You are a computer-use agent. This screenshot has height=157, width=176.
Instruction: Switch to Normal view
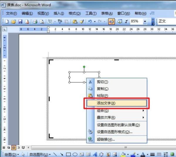(x=4, y=148)
